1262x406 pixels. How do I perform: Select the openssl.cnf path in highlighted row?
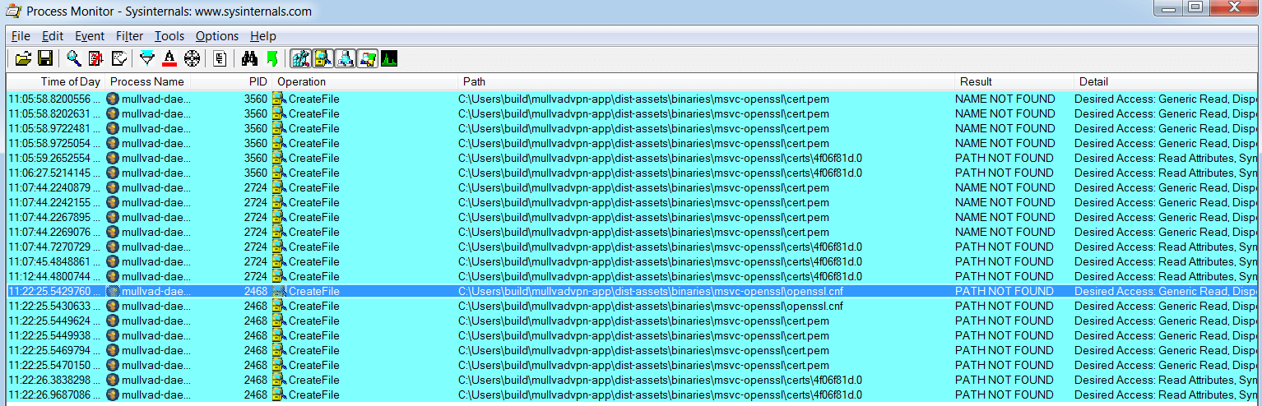[x=651, y=291]
